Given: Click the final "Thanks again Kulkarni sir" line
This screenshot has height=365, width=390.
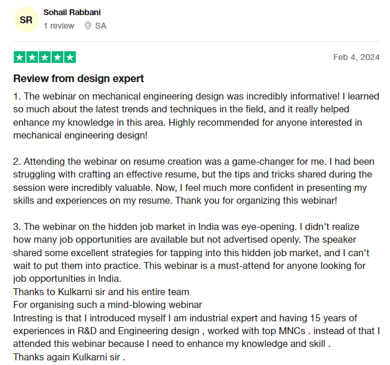Looking at the screenshot, I should (69, 357).
